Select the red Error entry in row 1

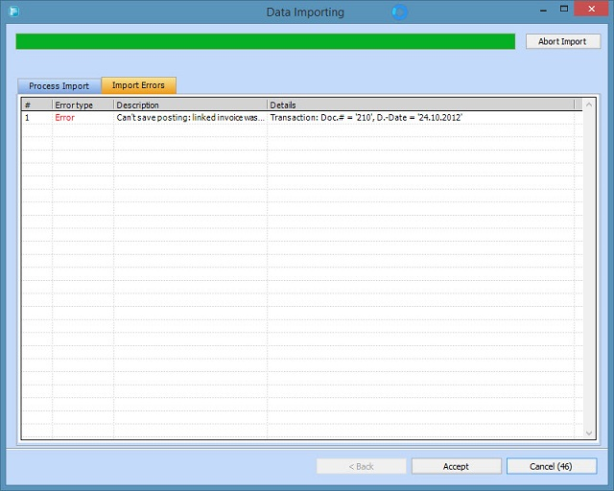[64, 117]
